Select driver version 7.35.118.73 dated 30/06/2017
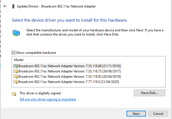This screenshot has width=172, height=119. click(69, 71)
